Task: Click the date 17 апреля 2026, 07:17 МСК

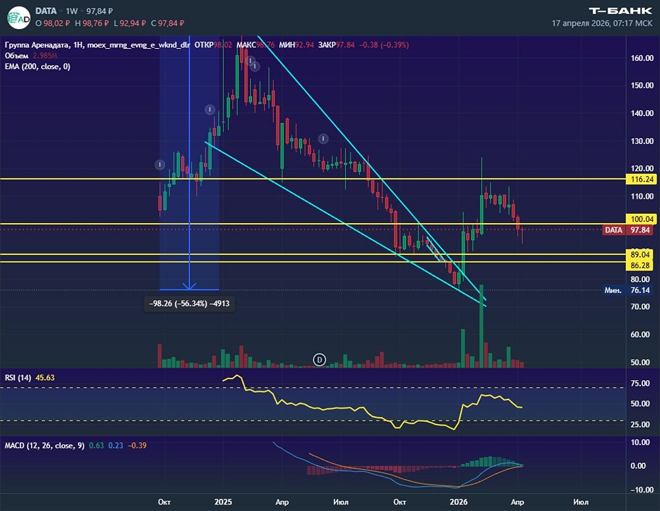Action: pos(602,23)
